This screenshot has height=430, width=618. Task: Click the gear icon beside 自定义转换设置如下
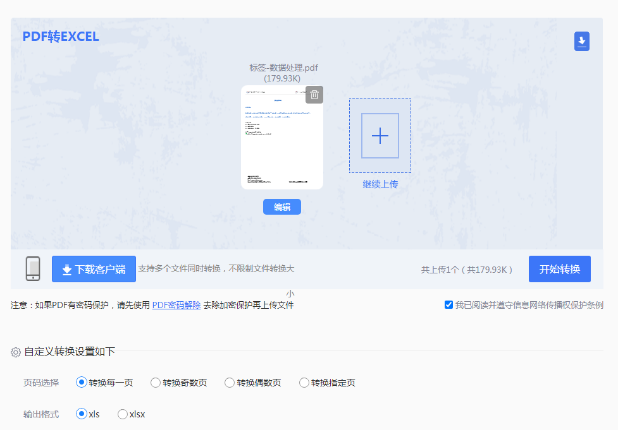coord(17,353)
